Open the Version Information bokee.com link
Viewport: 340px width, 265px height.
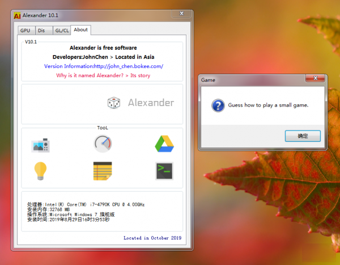point(103,66)
